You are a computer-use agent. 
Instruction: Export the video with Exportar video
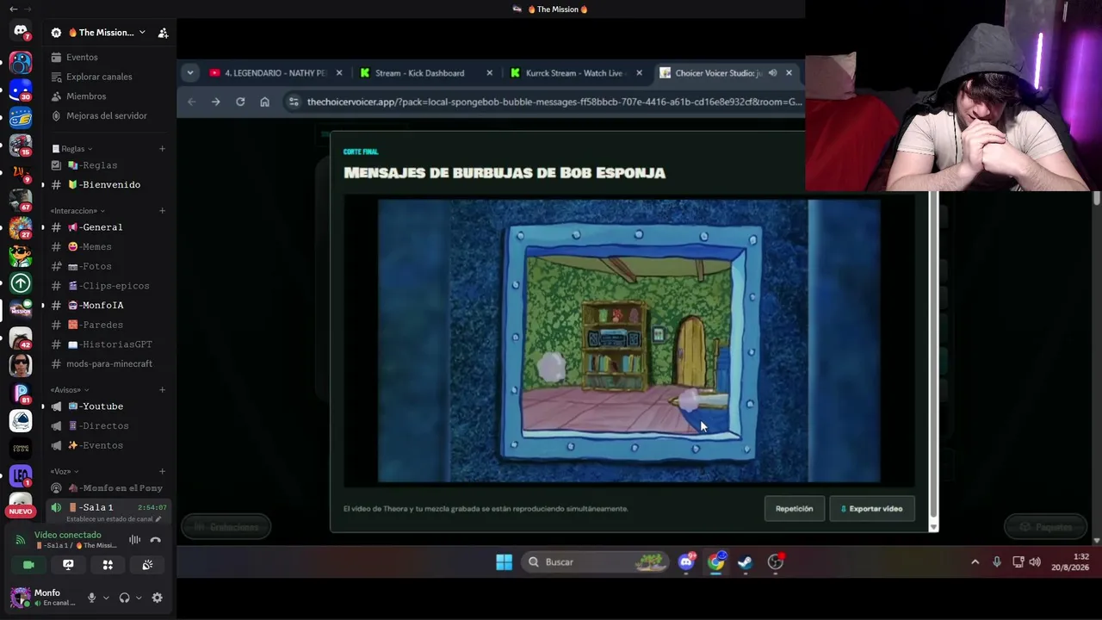tap(871, 509)
